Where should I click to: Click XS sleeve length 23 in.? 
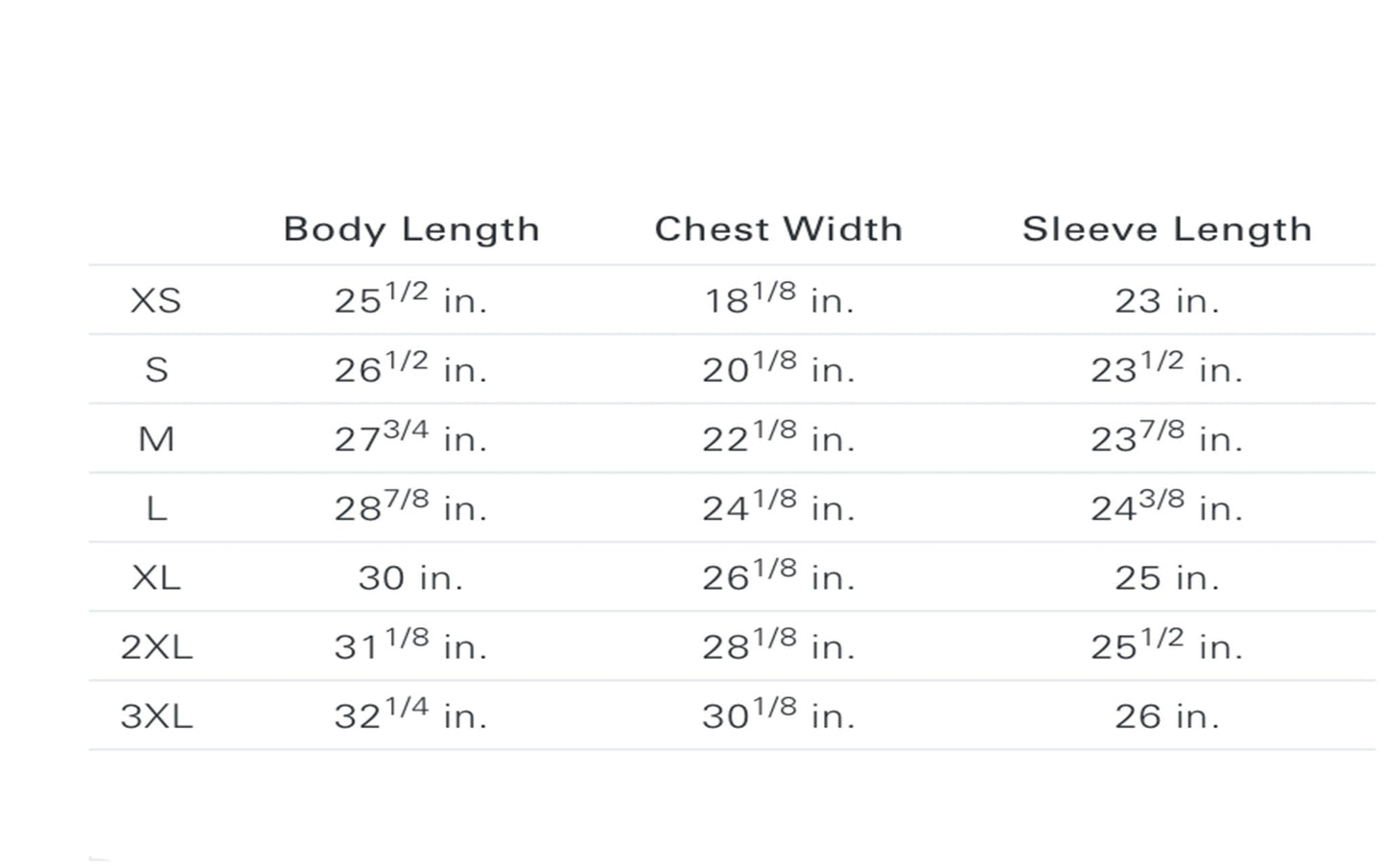[x=1166, y=300]
